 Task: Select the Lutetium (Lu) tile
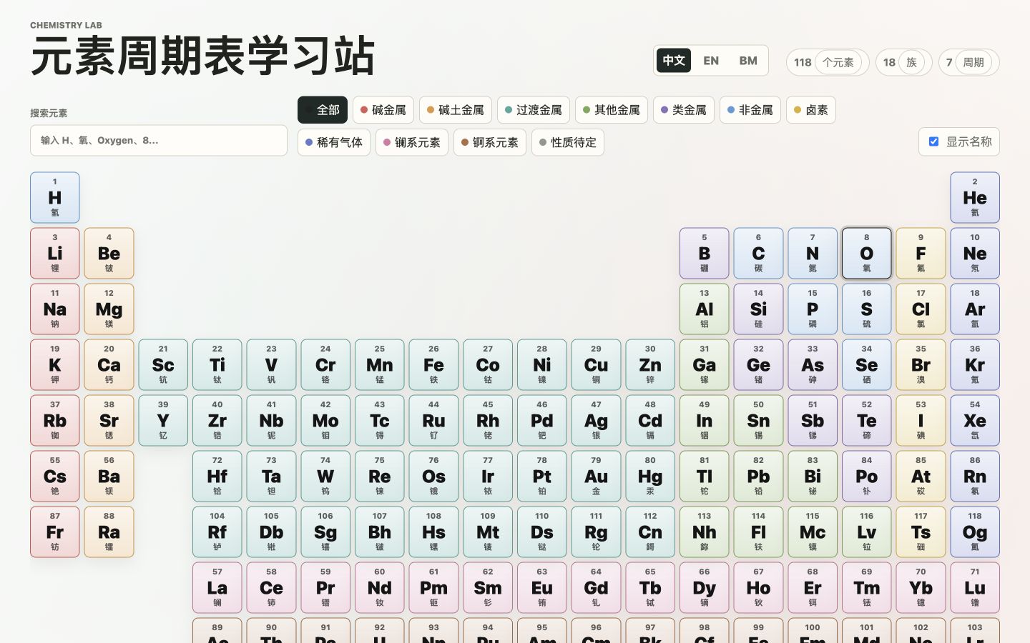click(975, 587)
